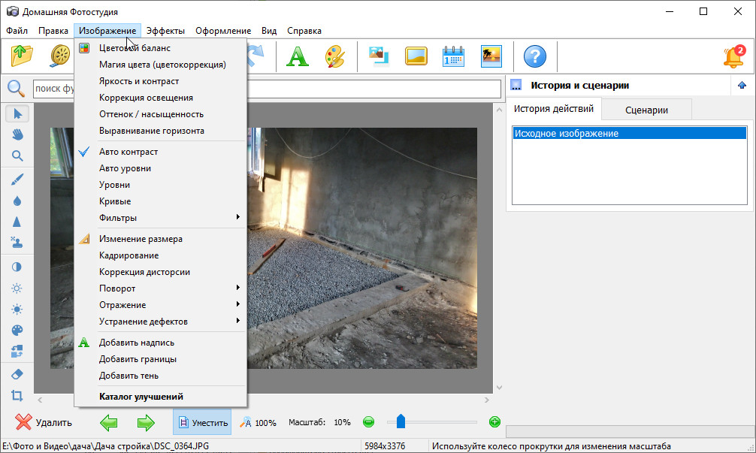The height and width of the screenshot is (453, 756).
Task: Open the Help question mark icon
Action: (534, 56)
